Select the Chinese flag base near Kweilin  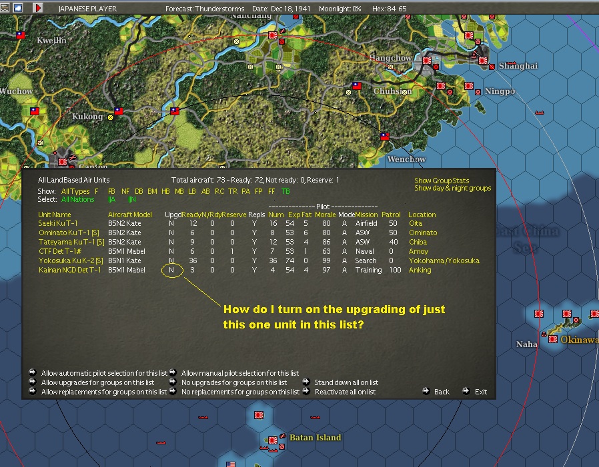[x=21, y=35]
